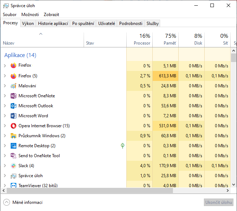The width and height of the screenshot is (237, 211).
Task: Expand the Správce úloh process row
Action: pos(5,176)
